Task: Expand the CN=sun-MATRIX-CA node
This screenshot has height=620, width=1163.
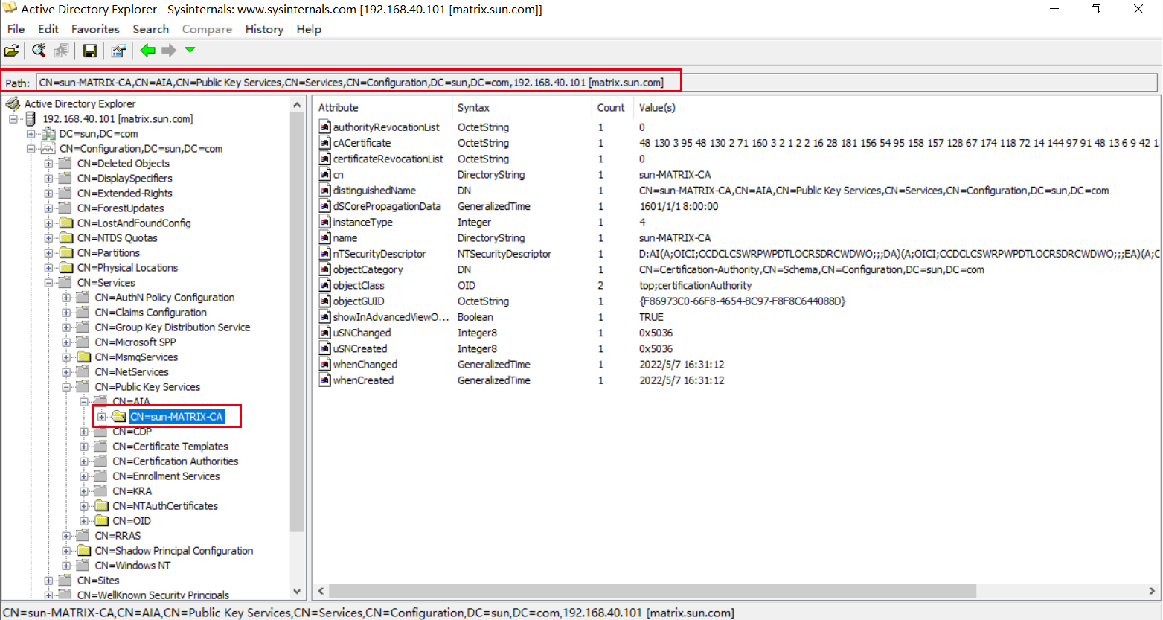Action: pos(102,417)
